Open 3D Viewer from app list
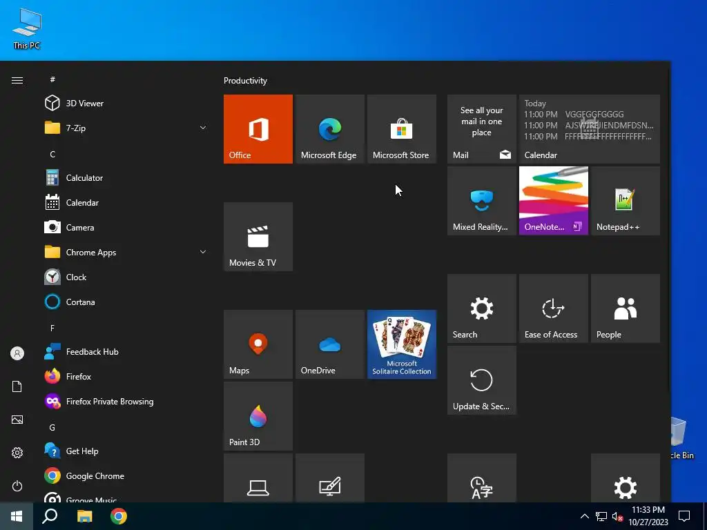This screenshot has width=707, height=530. coord(126,104)
